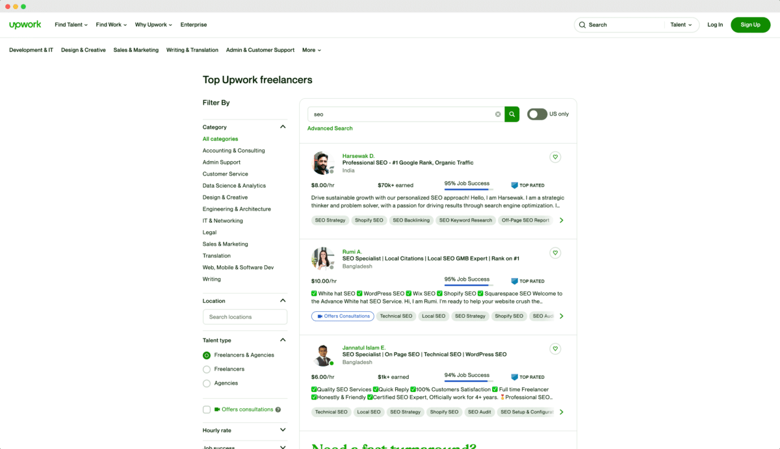Save Harsewak D. with the heart icon

[555, 157]
